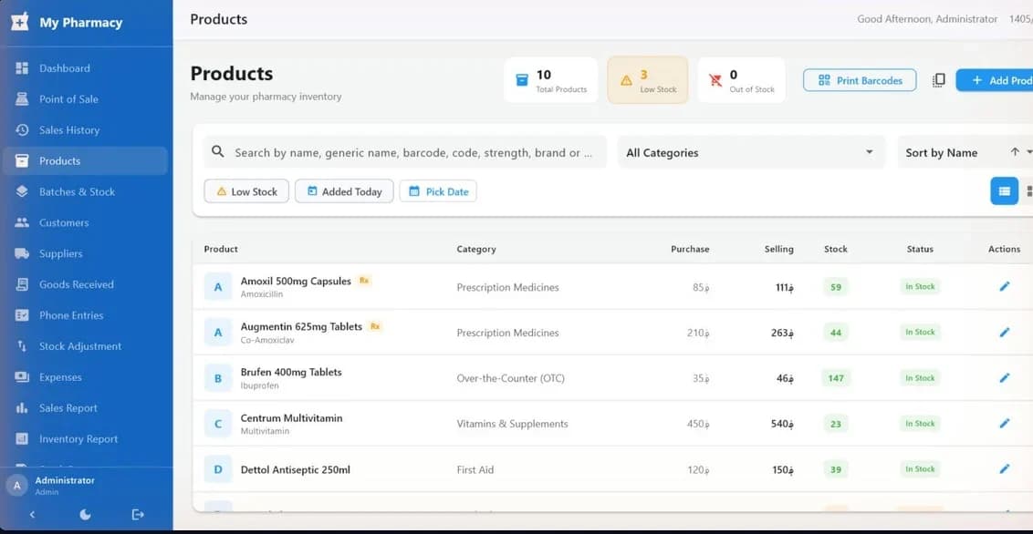Viewport: 1033px width, 534px height.
Task: Click the Out of Stock summary card
Action: [x=741, y=80]
